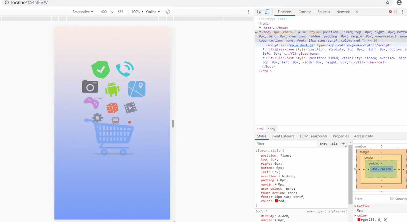Open the red color swatch in element.style
This screenshot has height=222, width=407.
point(276,201)
